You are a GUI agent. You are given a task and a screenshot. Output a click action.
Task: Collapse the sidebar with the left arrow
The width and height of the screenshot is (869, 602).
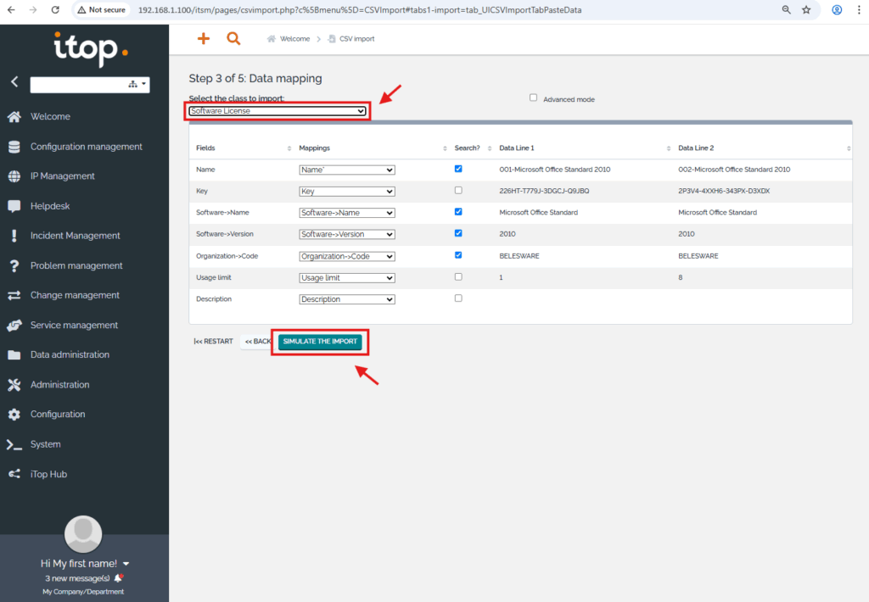[x=14, y=82]
